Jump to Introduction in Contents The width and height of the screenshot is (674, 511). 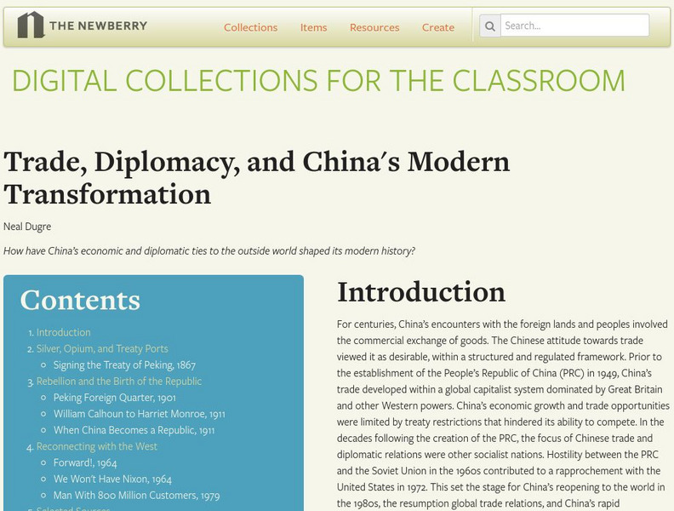click(63, 332)
